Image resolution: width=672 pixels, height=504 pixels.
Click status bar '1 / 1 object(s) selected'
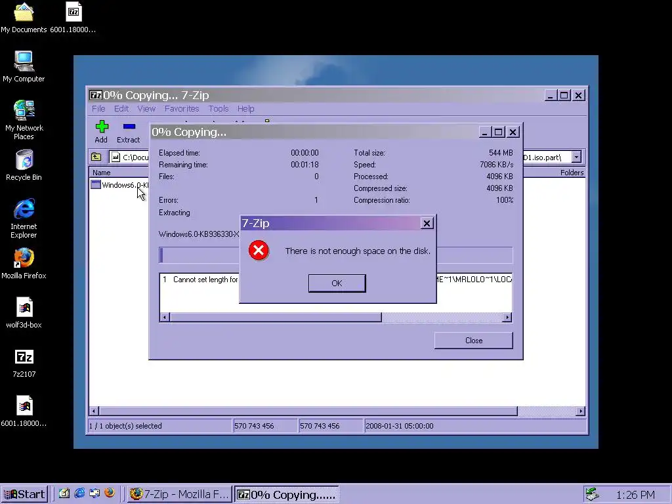[125, 426]
